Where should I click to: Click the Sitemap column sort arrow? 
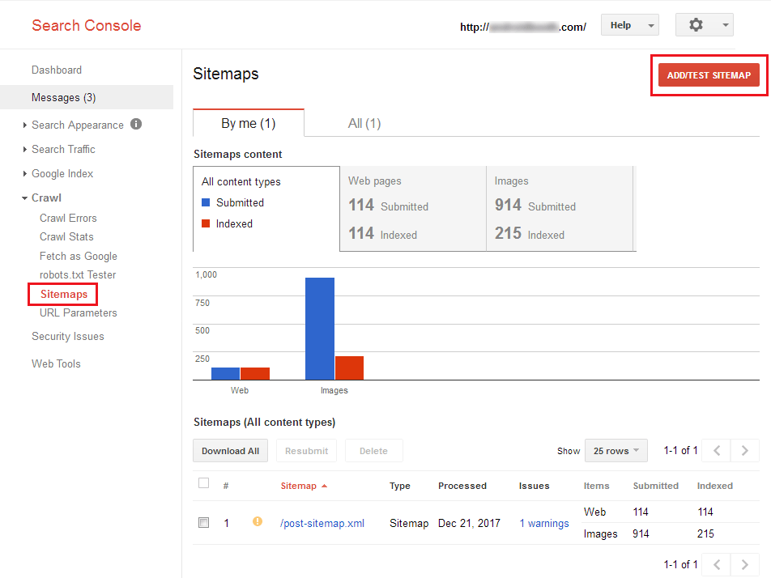(324, 486)
